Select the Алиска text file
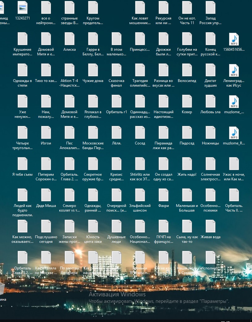 pyautogui.click(x=70, y=39)
